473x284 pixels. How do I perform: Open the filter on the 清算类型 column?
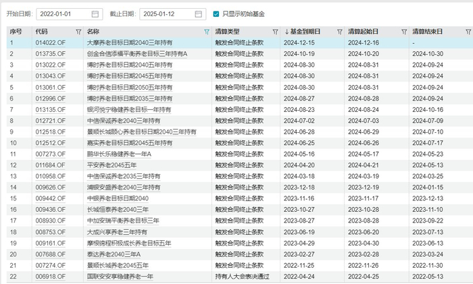(275, 32)
